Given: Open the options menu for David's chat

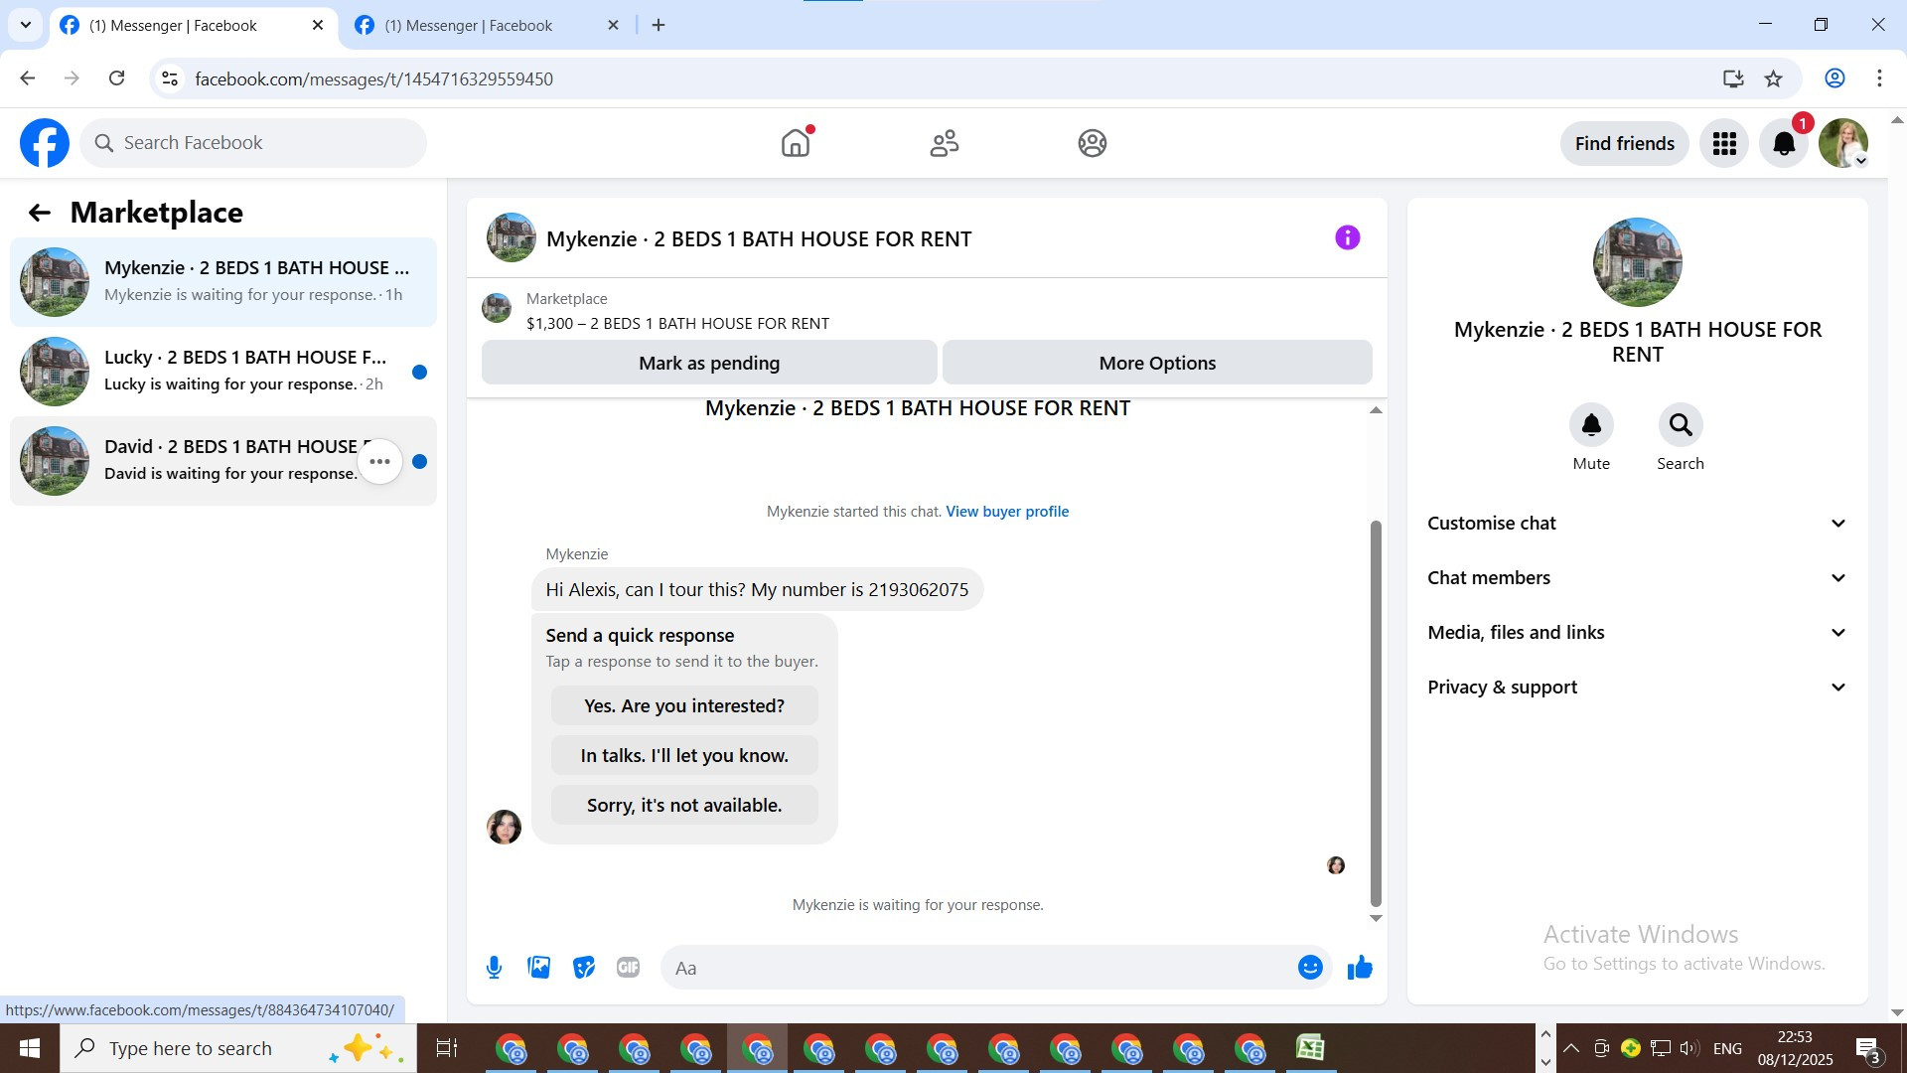Looking at the screenshot, I should tap(379, 461).
